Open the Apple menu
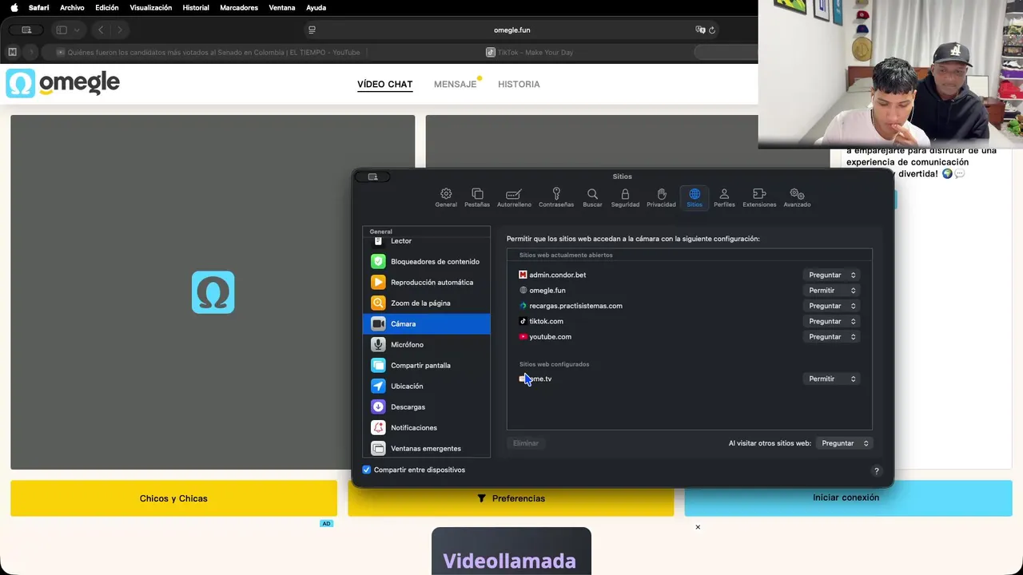Image resolution: width=1023 pixels, height=575 pixels. (x=14, y=7)
